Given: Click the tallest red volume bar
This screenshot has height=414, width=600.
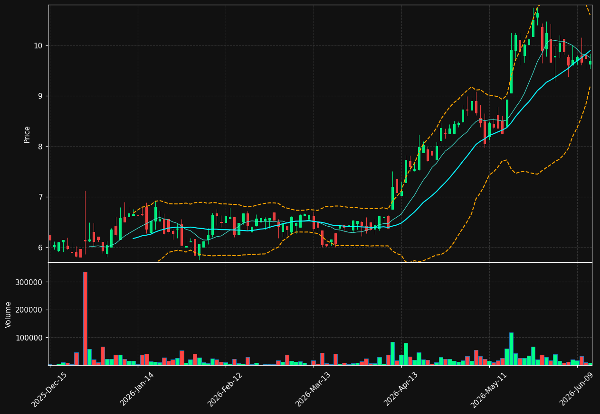Looking at the screenshot, I should [x=85, y=318].
